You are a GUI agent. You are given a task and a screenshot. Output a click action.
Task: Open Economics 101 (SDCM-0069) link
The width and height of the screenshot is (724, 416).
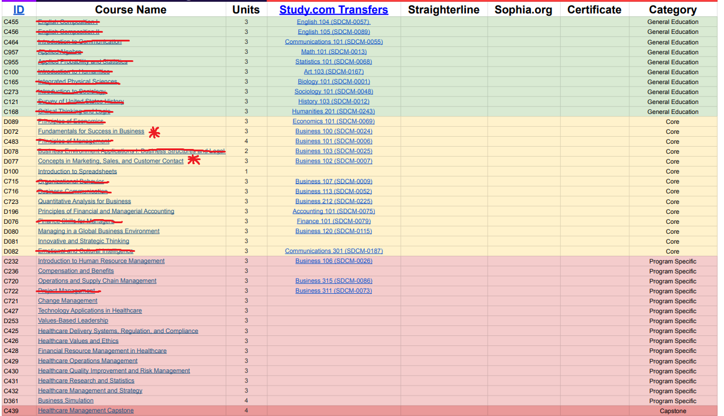pyautogui.click(x=333, y=122)
